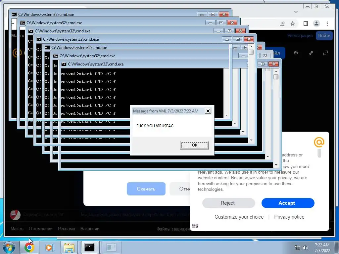This screenshot has height=254, width=339.
Task: Click the QR code icon in the cookie banner
Action: (195, 226)
